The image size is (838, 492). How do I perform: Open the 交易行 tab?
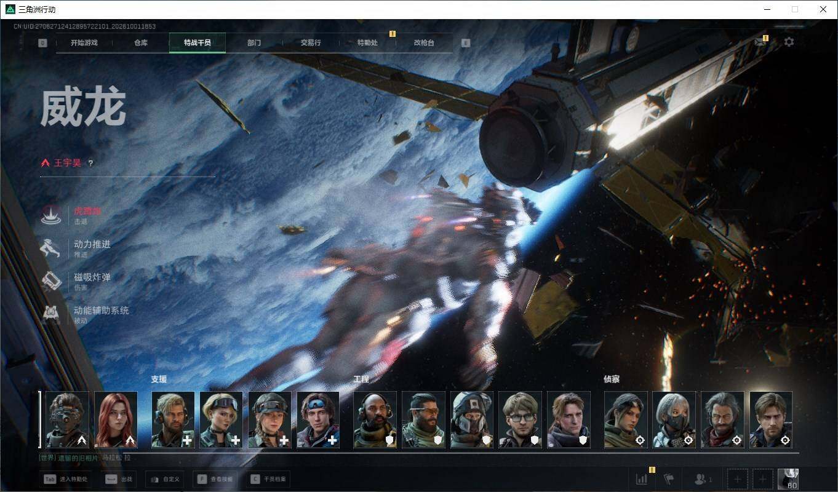[x=311, y=43]
